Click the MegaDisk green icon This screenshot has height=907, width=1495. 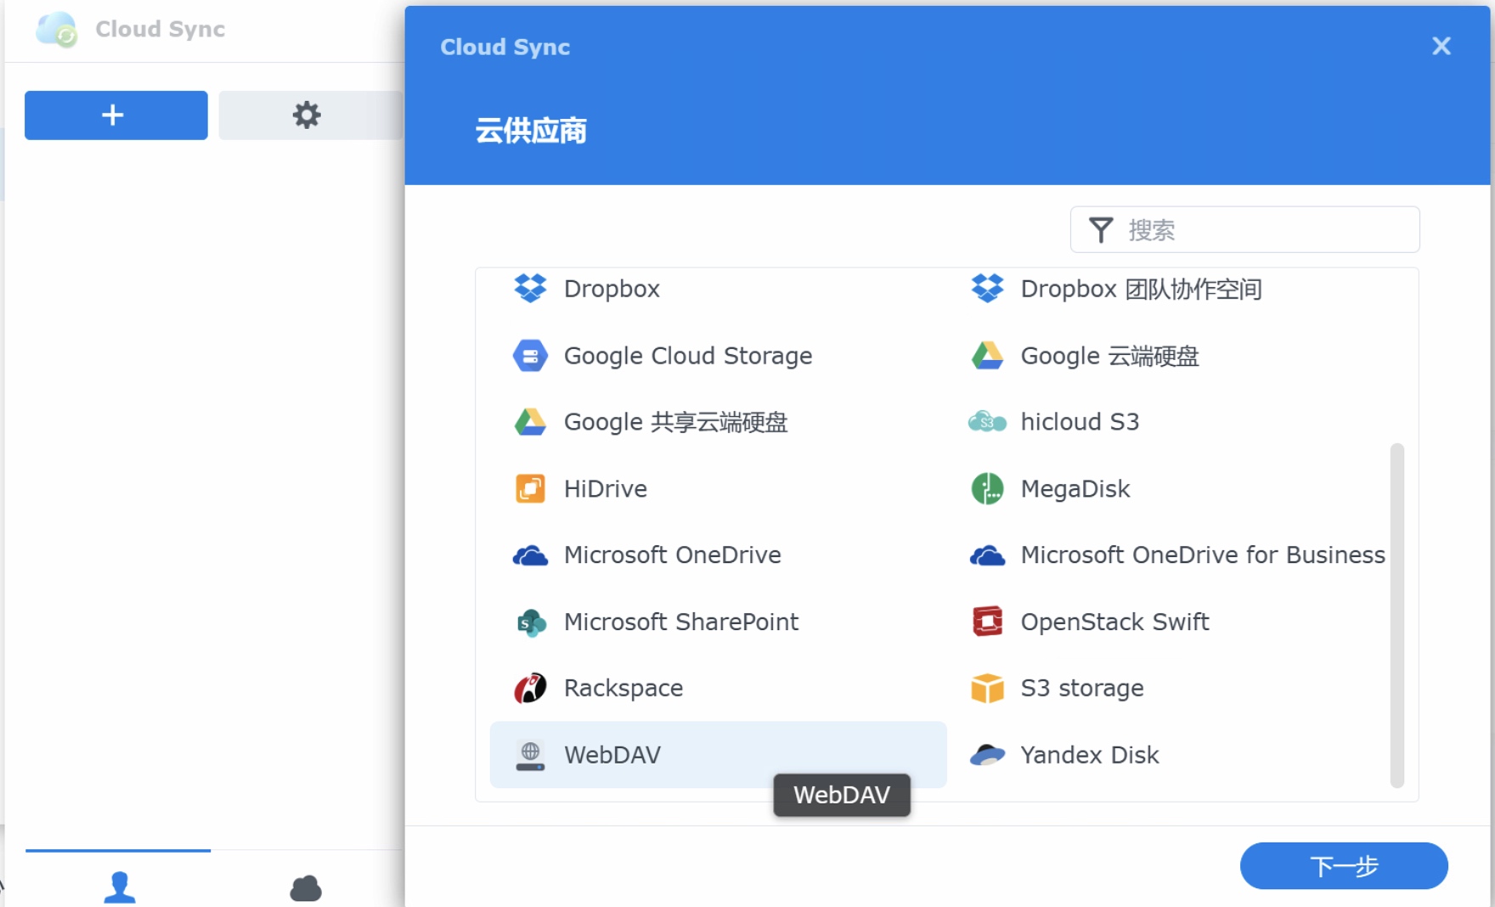[x=987, y=489]
